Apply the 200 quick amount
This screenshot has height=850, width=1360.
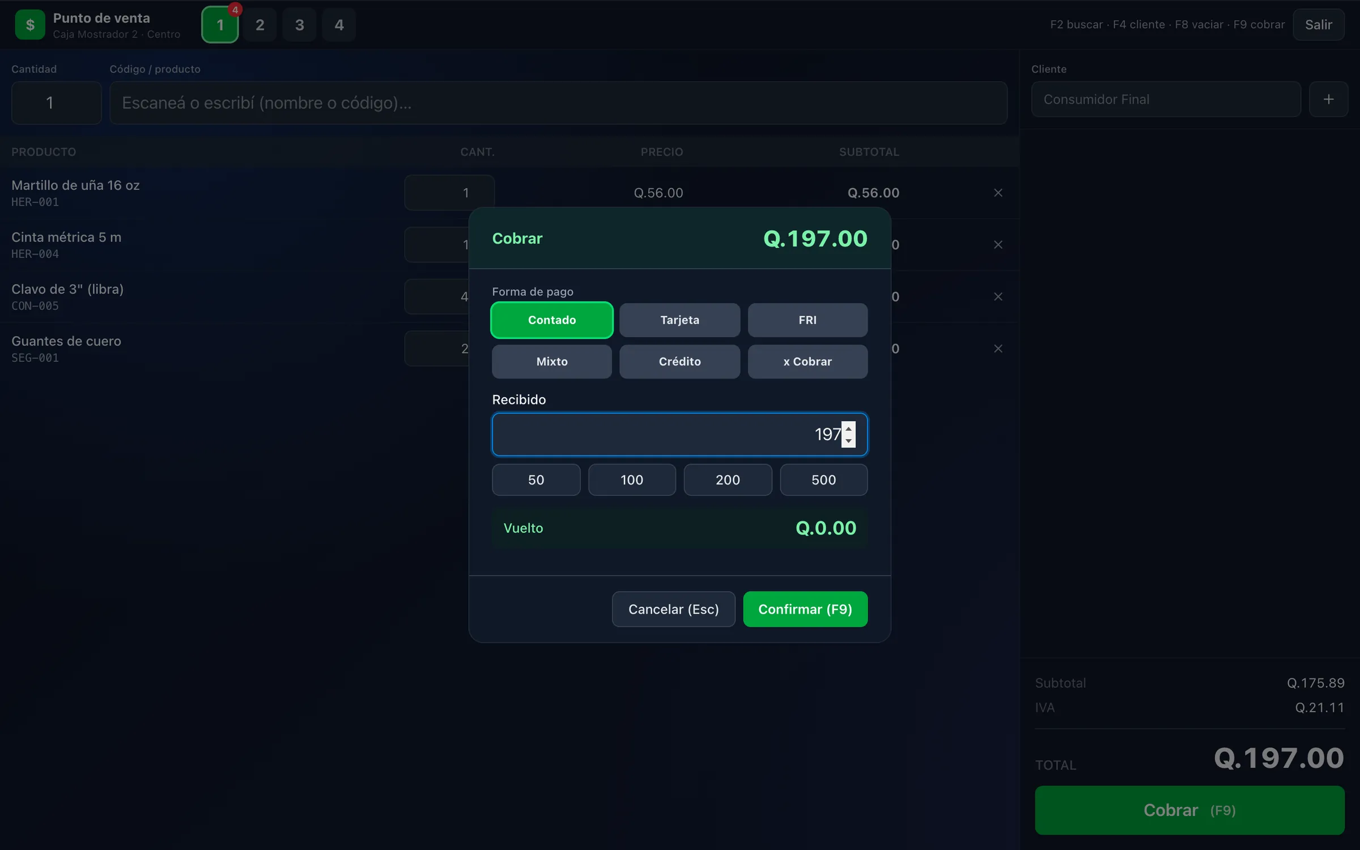pyautogui.click(x=728, y=480)
